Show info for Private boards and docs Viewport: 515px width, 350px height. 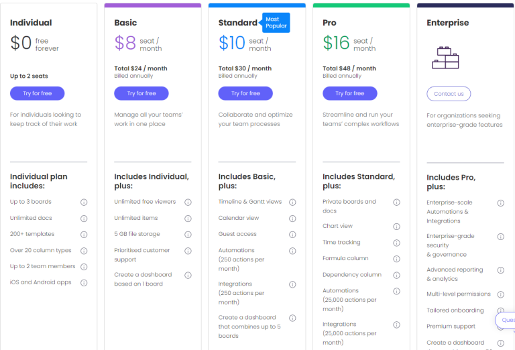[x=396, y=202]
